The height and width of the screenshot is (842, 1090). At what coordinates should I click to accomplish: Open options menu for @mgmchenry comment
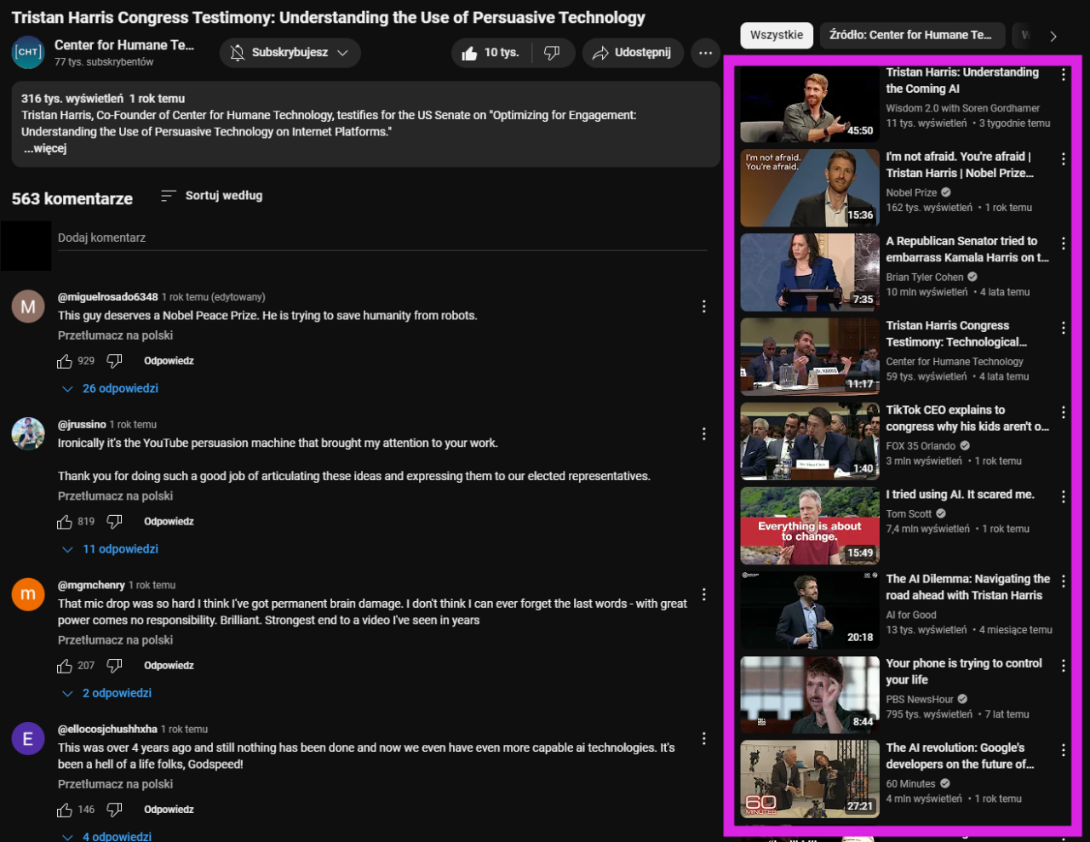tap(703, 594)
